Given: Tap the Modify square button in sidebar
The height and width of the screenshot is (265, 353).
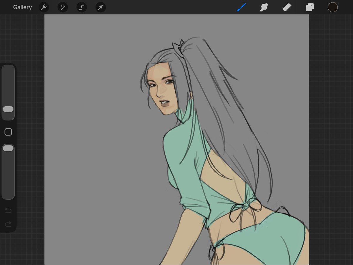Looking at the screenshot, I should tap(8, 132).
